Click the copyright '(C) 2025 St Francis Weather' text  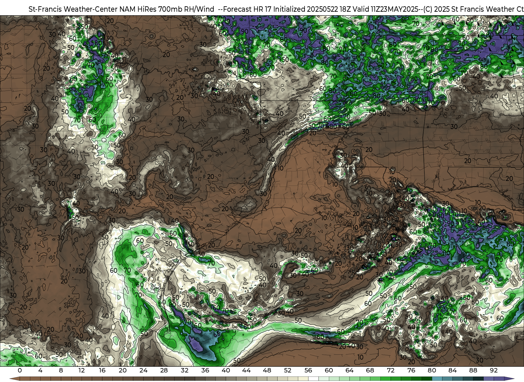pos(469,9)
